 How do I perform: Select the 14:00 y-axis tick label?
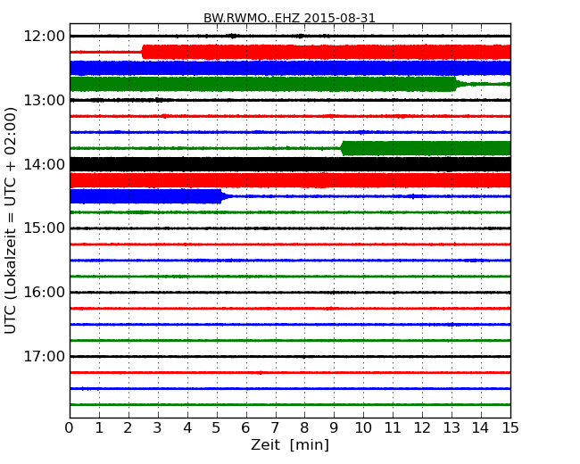point(45,164)
